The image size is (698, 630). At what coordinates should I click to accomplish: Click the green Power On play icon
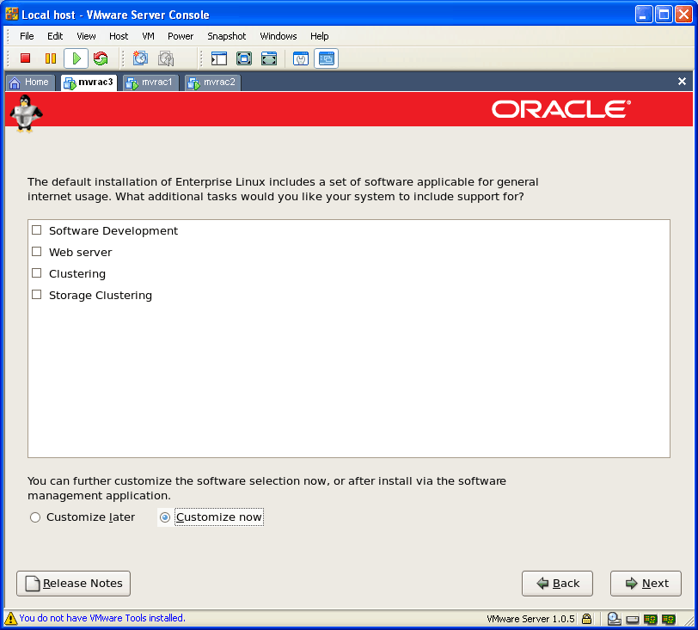pyautogui.click(x=76, y=58)
